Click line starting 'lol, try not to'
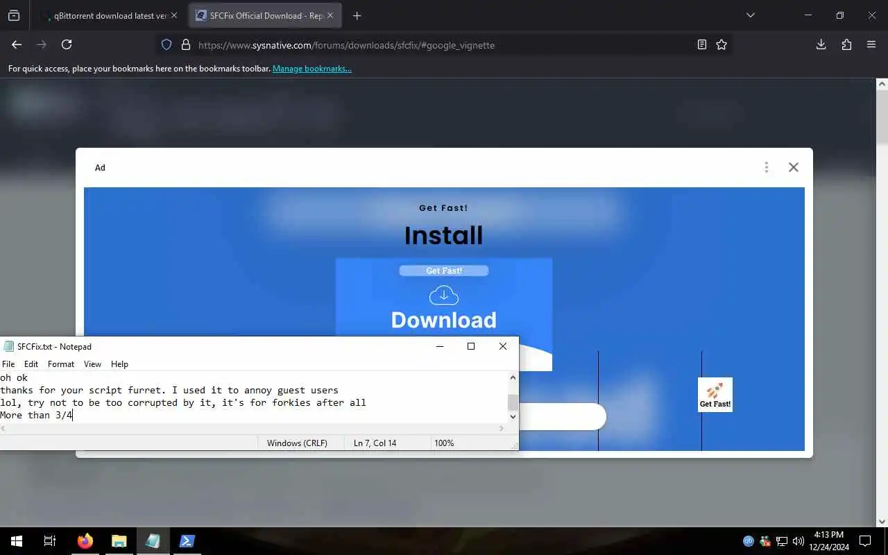Image resolution: width=888 pixels, height=555 pixels. tap(183, 402)
